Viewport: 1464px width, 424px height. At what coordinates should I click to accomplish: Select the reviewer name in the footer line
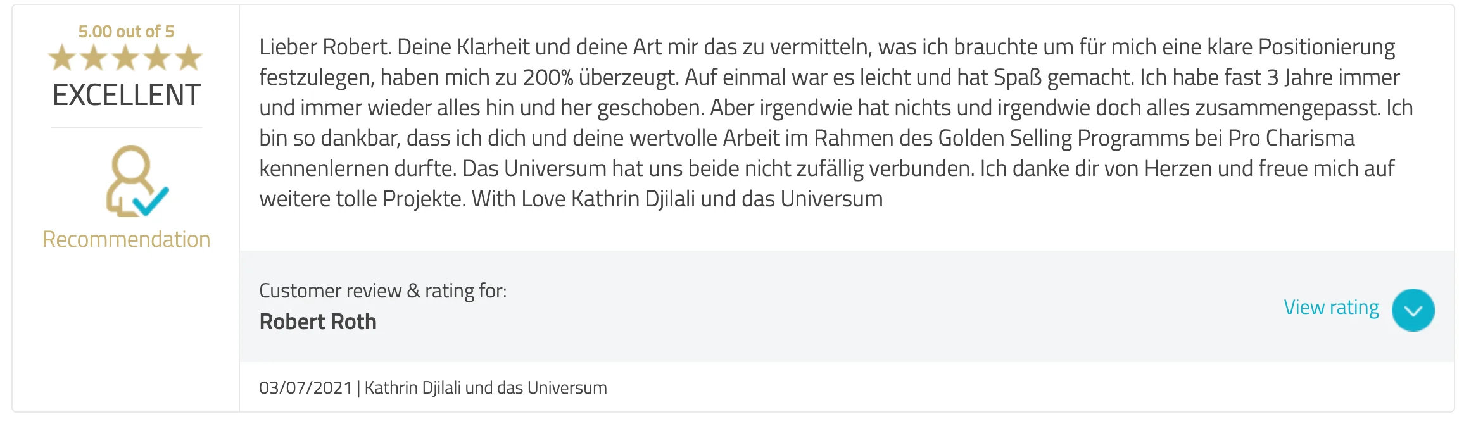tap(485, 388)
